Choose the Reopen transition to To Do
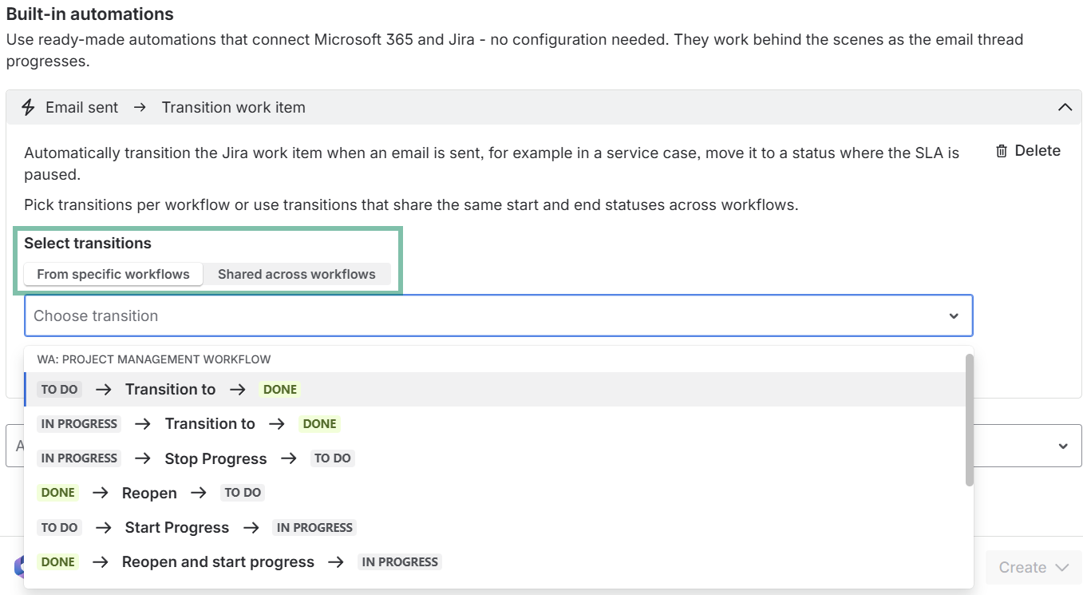Screen dimensions: 1083x595 click(x=149, y=493)
